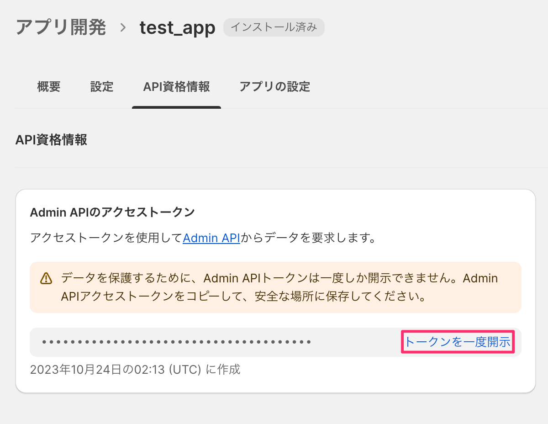
Task: Click the 安全な場所に保存してください warning line
Action: click(x=243, y=297)
